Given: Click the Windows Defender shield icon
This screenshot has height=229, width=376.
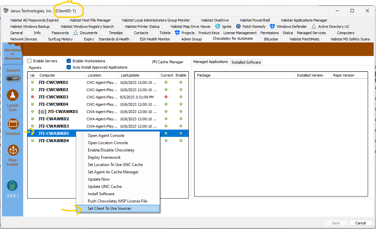Looking at the screenshot, I should click(x=272, y=27).
